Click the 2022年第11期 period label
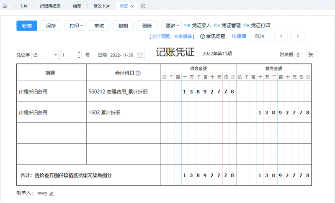Image resolution: width=335 pixels, height=203 pixels. coord(217,54)
